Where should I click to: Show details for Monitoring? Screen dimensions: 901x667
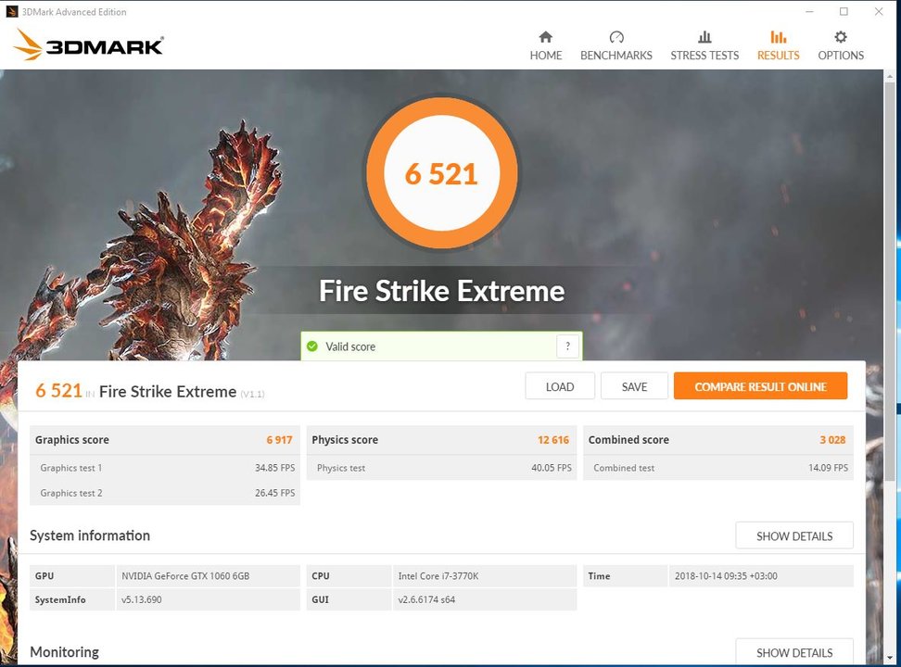[794, 652]
